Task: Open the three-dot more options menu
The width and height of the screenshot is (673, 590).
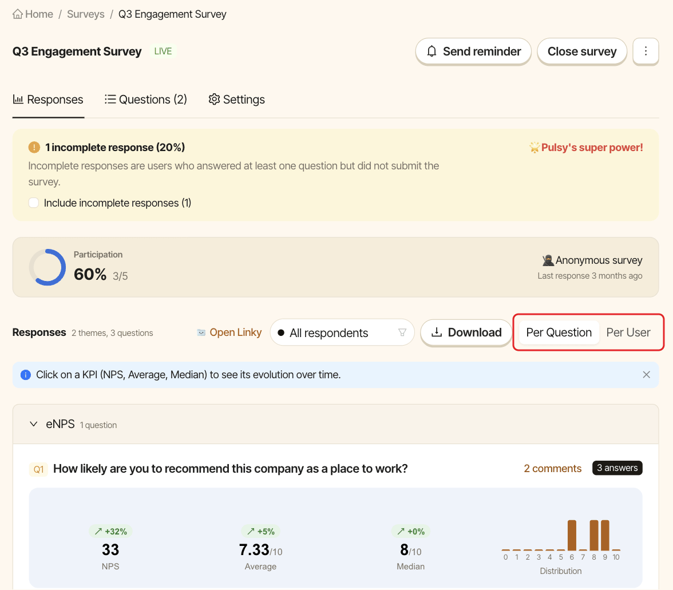Action: pyautogui.click(x=646, y=51)
